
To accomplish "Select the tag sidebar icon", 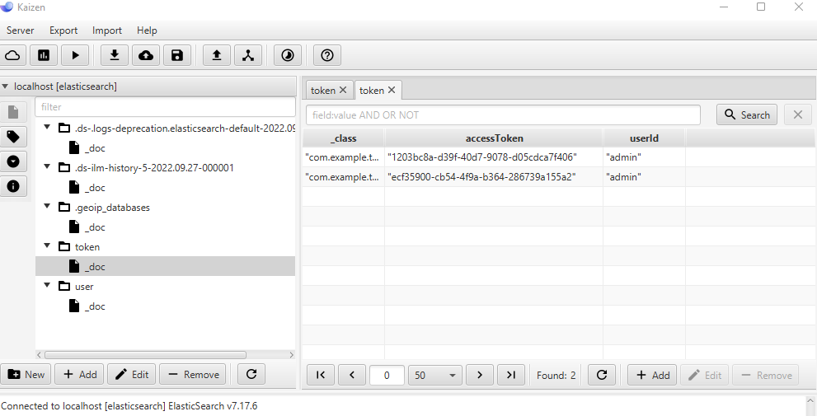I will 13,137.
